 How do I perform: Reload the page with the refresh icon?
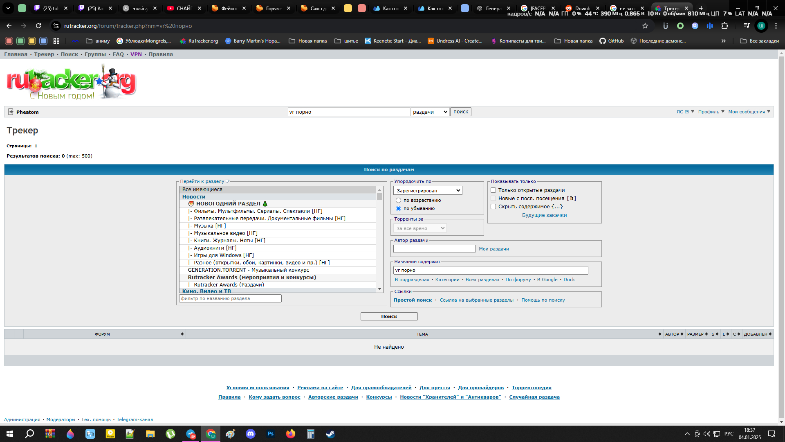pyautogui.click(x=38, y=26)
